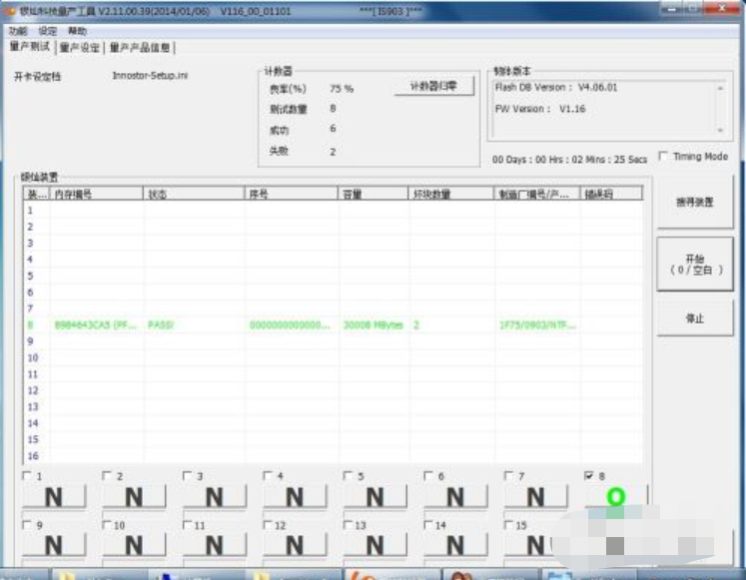Check the port 10 checkbox
This screenshot has height=580, width=746.
(x=107, y=525)
